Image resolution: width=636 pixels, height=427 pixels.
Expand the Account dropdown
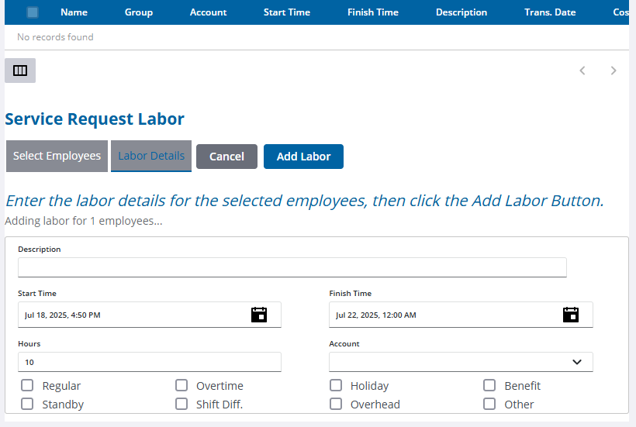coord(461,362)
